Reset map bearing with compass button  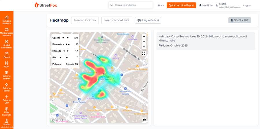pos(144,47)
